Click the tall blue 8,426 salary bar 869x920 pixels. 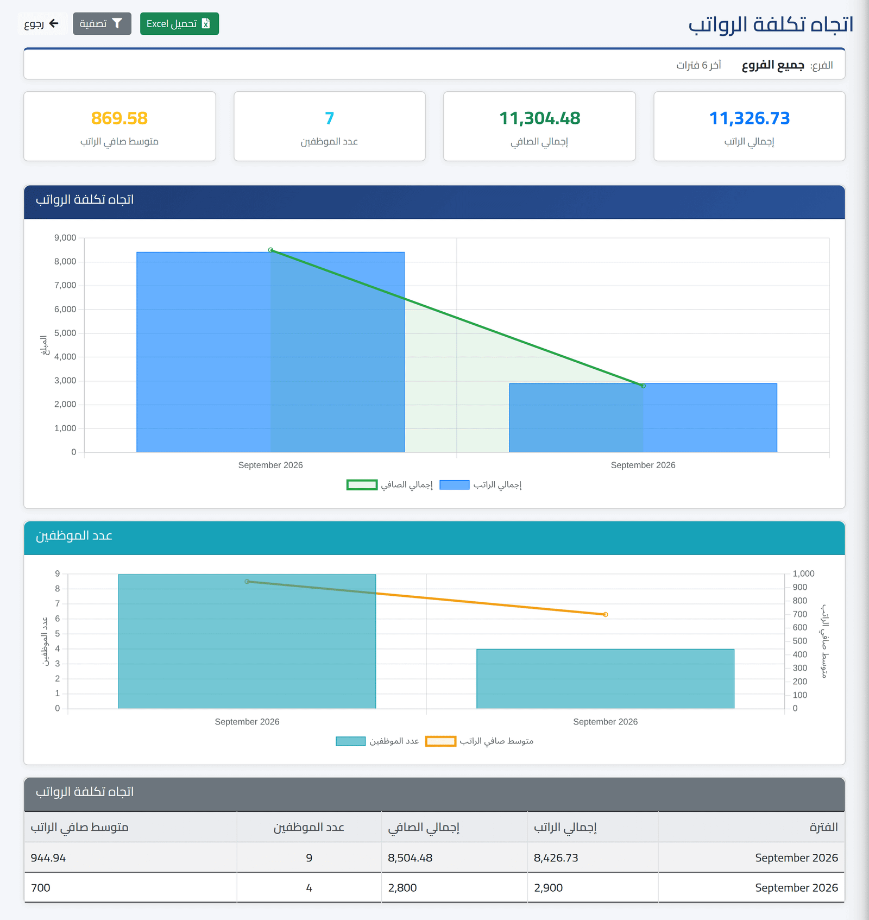(270, 352)
